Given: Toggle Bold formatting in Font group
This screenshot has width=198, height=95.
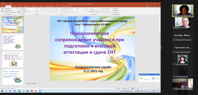Looking at the screenshot, I should tap(29, 12).
